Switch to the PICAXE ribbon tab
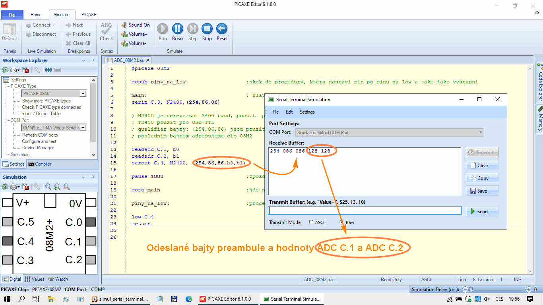This screenshot has width=543, height=305. (89, 15)
